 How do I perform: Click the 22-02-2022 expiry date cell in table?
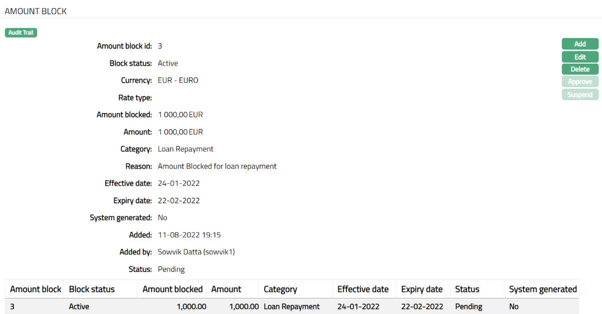tap(422, 306)
